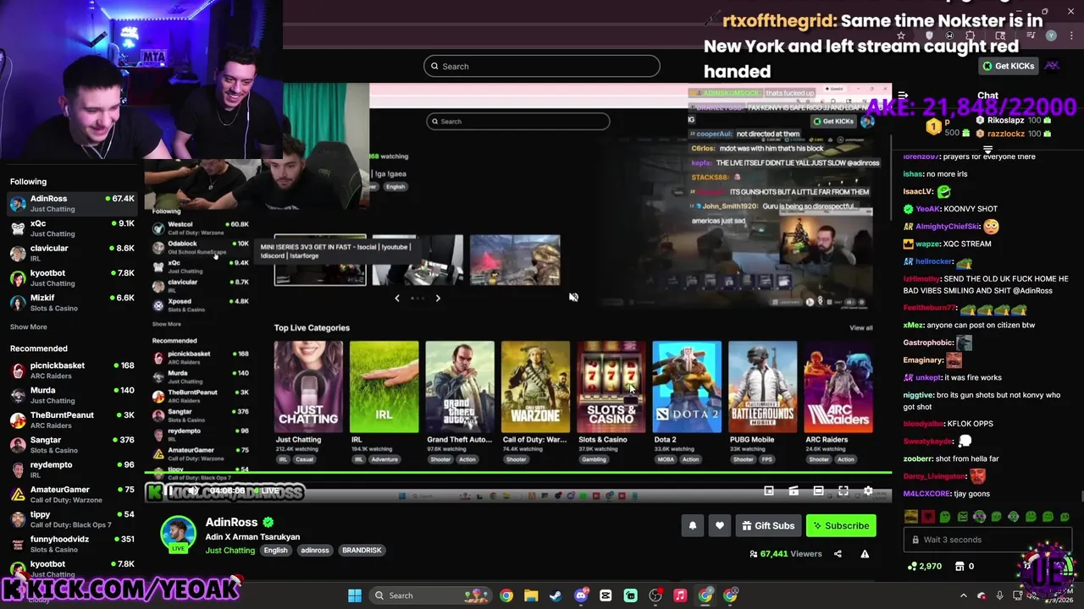Open stream player settings gear
The image size is (1084, 609).
coord(868,491)
